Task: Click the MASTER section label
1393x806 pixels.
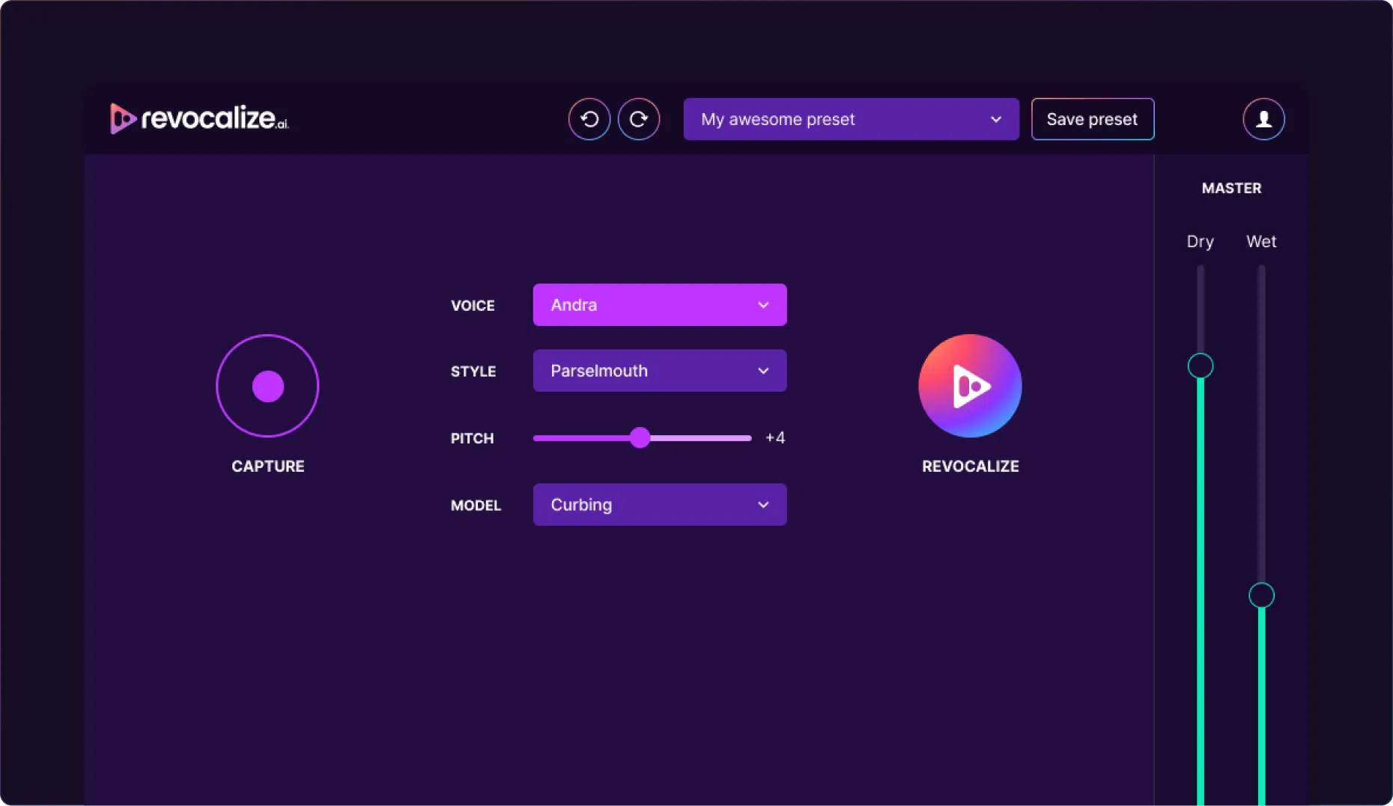Action: (1231, 188)
